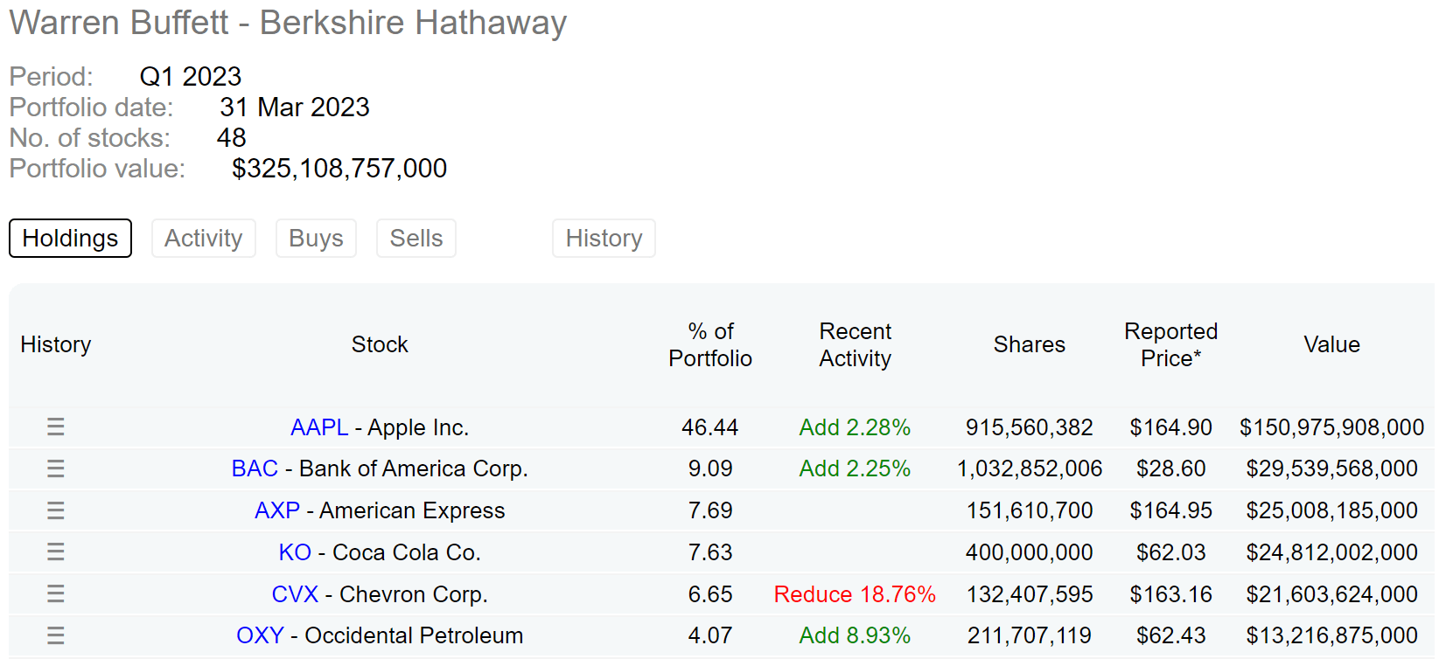Open history icon for American Express row
The width and height of the screenshot is (1439, 659).
tap(56, 510)
